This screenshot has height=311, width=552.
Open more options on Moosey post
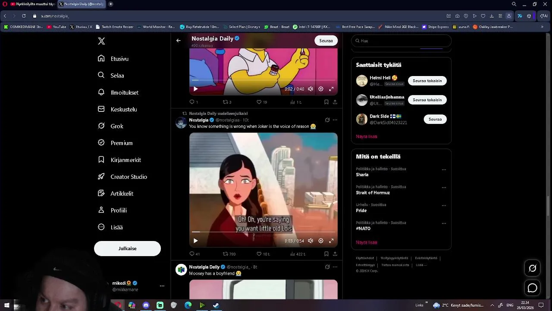[335, 267]
